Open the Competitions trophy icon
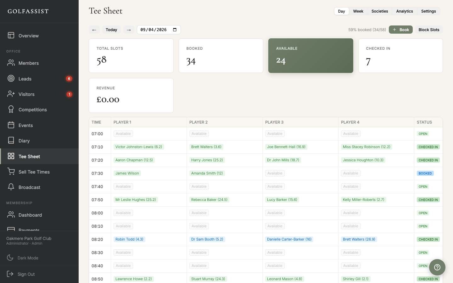 pos(11,109)
